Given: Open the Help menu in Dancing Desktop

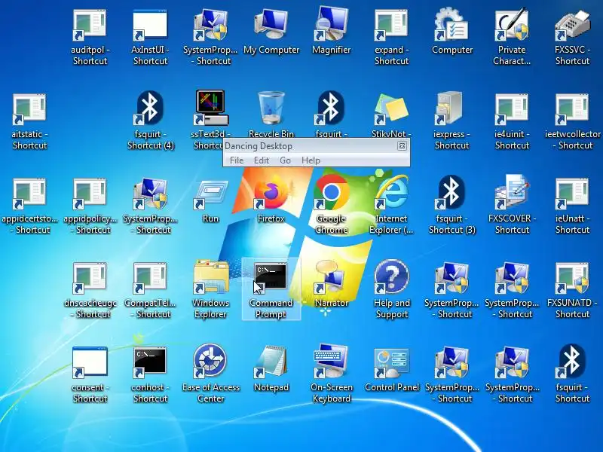Looking at the screenshot, I should tap(311, 160).
